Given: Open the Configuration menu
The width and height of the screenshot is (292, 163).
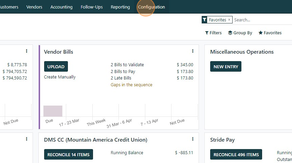Looking at the screenshot, I should (x=151, y=7).
